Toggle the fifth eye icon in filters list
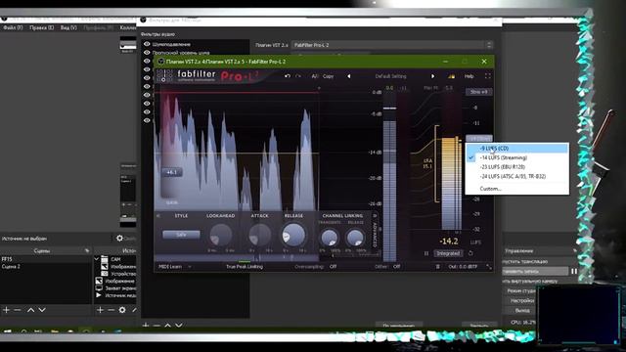The image size is (626, 352). tap(147, 78)
